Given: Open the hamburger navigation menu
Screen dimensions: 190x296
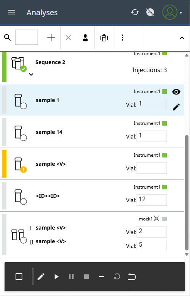Looking at the screenshot, I should coord(11,13).
